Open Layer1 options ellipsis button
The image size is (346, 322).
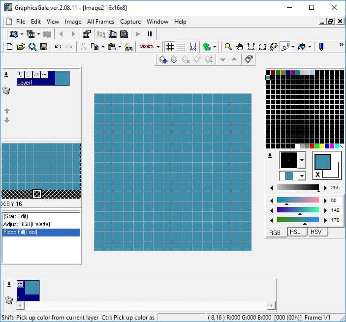[x=44, y=75]
